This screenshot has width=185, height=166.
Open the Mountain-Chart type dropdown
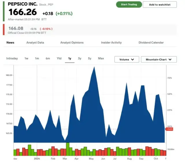(158, 60)
